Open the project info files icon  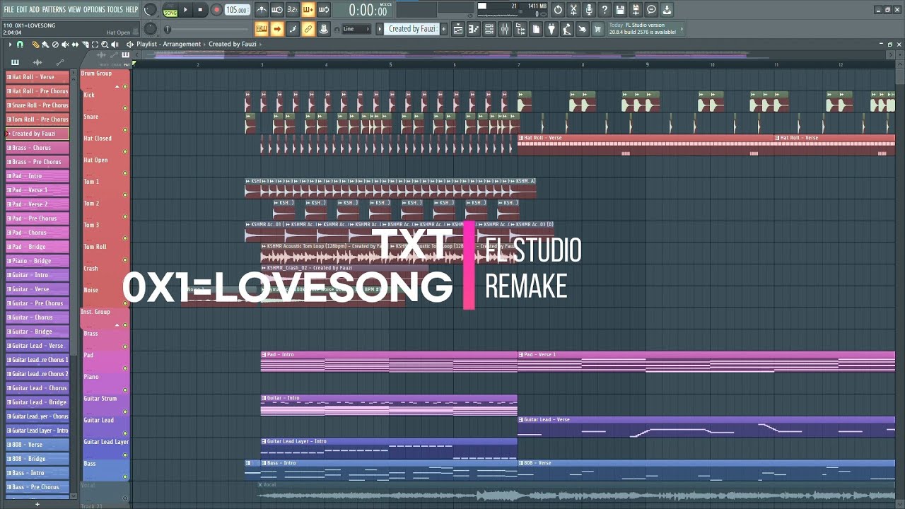coord(536,29)
